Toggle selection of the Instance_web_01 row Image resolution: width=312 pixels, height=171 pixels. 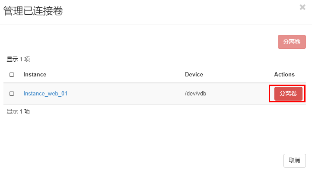coord(12,94)
